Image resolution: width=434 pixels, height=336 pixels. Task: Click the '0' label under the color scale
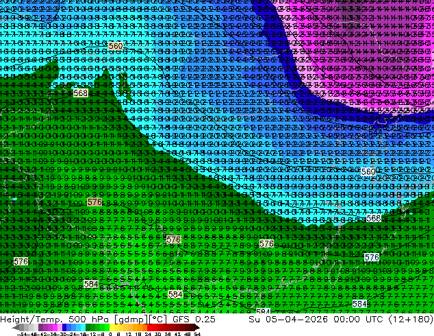(x=110, y=334)
